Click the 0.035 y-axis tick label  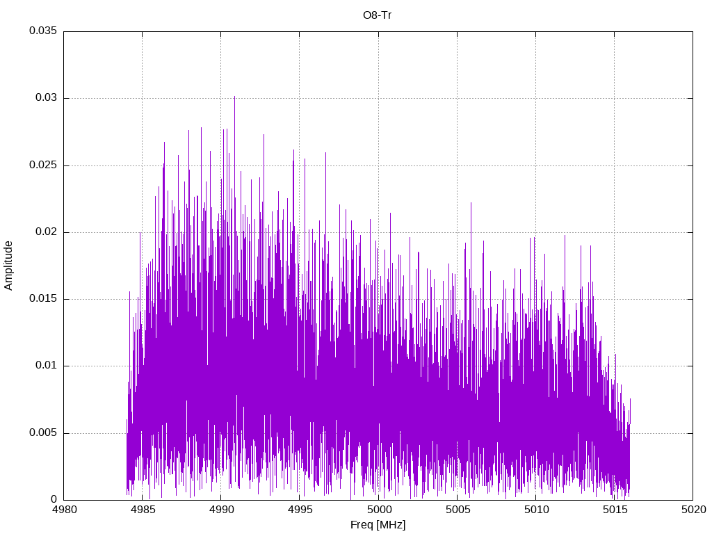[43, 31]
